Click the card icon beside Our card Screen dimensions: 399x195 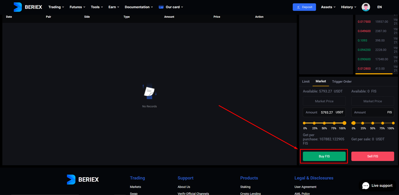(161, 7)
